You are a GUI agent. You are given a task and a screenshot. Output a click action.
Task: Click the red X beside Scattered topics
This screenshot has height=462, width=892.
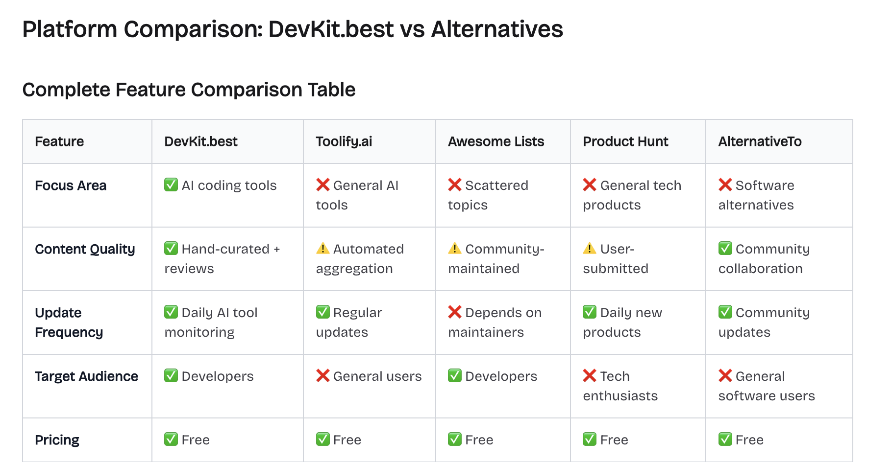455,185
